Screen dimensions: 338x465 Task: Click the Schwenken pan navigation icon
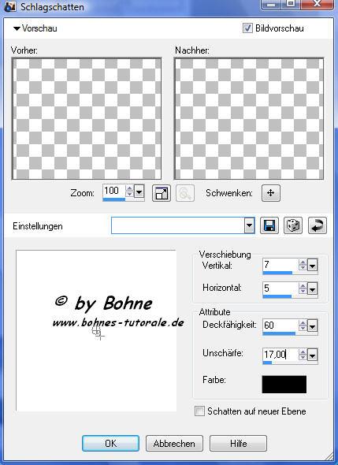click(271, 193)
